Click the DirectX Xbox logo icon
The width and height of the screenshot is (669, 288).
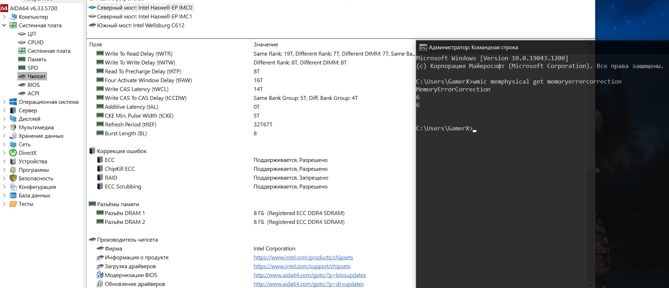pyautogui.click(x=13, y=153)
